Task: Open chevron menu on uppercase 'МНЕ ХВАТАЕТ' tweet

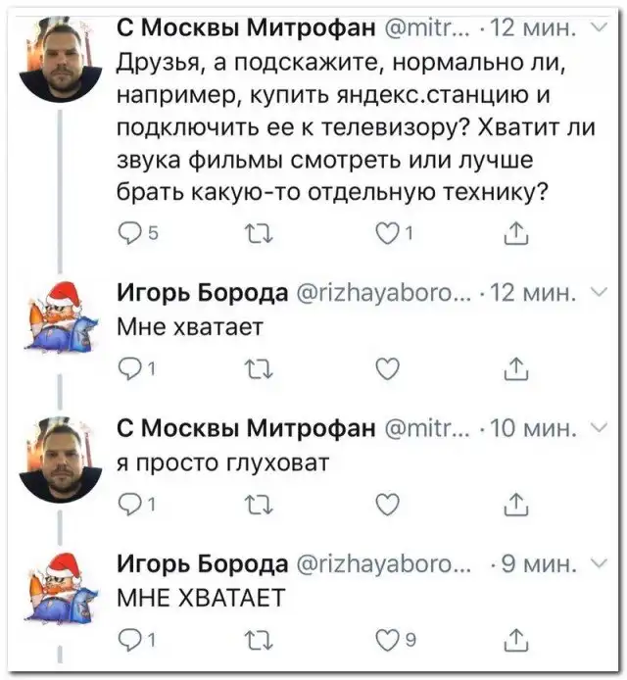Action: (x=601, y=563)
